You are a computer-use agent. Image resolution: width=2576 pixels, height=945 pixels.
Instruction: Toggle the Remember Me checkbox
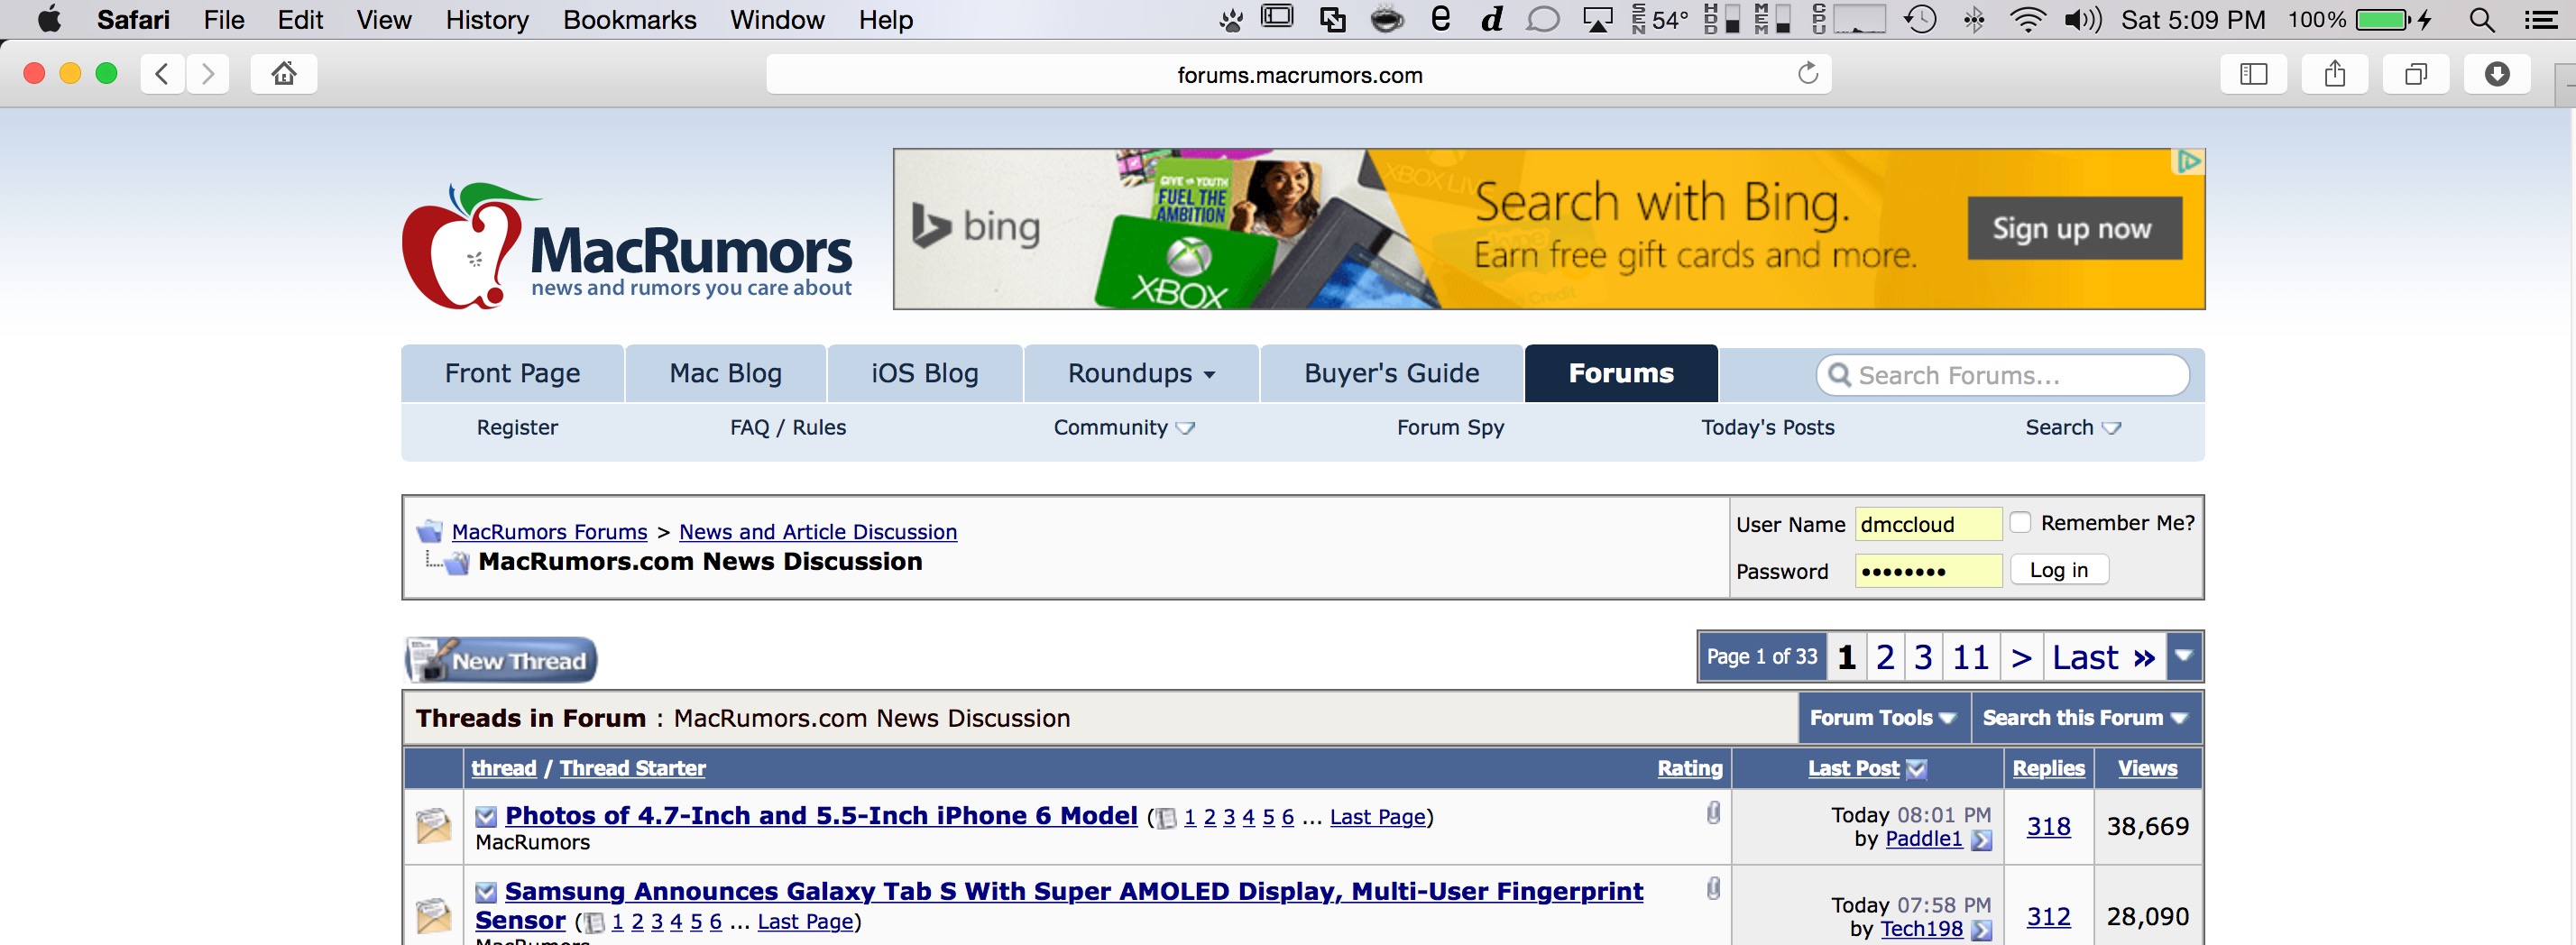pyautogui.click(x=2020, y=522)
